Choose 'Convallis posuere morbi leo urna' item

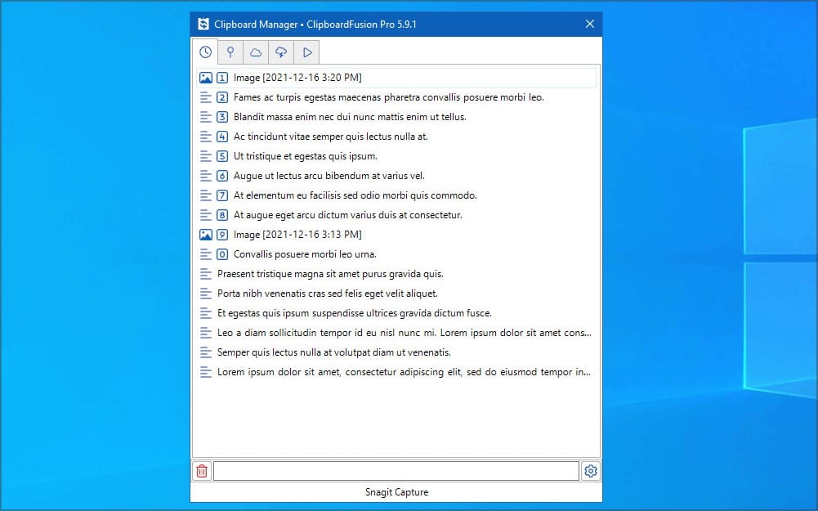tap(305, 254)
